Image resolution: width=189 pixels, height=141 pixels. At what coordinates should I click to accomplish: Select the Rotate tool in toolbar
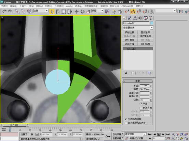(82, 12)
